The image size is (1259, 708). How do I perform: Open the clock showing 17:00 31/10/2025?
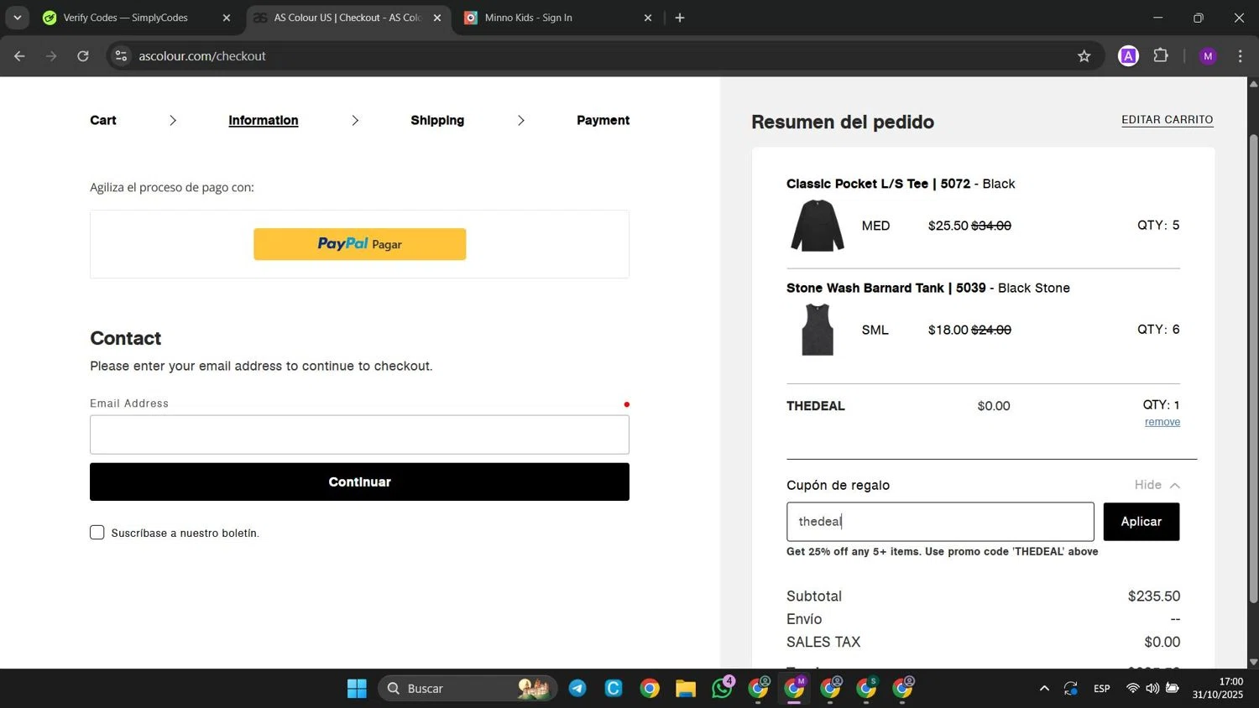pos(1218,689)
